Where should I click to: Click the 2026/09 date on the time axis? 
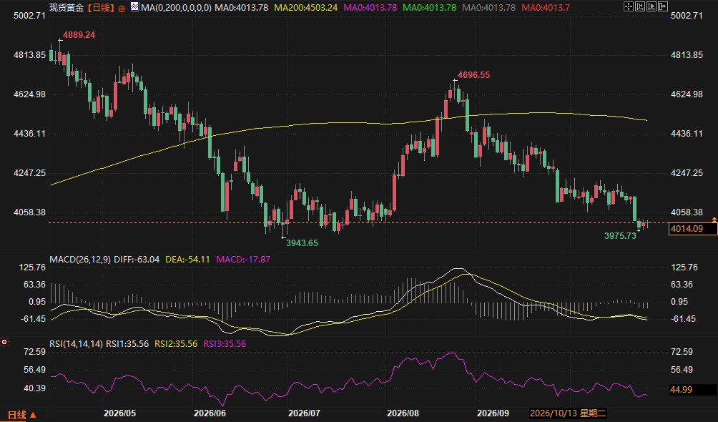point(493,413)
